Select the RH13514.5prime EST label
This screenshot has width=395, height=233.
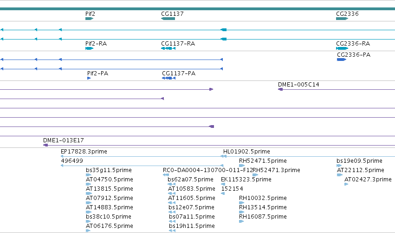tap(263, 207)
